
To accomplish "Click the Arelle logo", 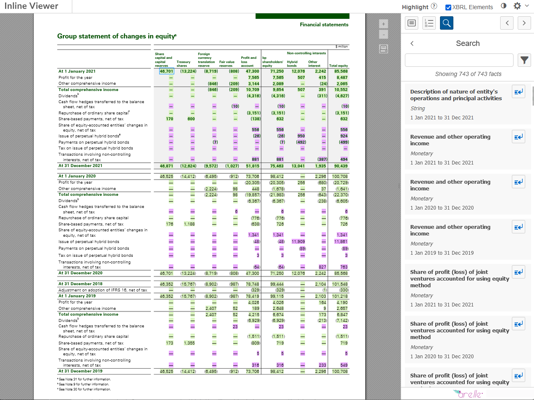I will click(x=468, y=393).
